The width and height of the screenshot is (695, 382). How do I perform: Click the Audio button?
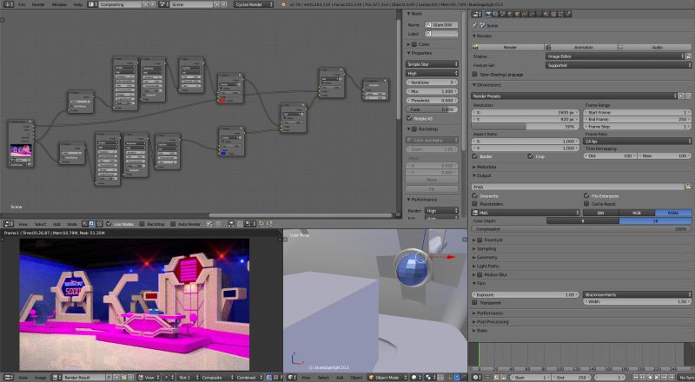click(655, 47)
